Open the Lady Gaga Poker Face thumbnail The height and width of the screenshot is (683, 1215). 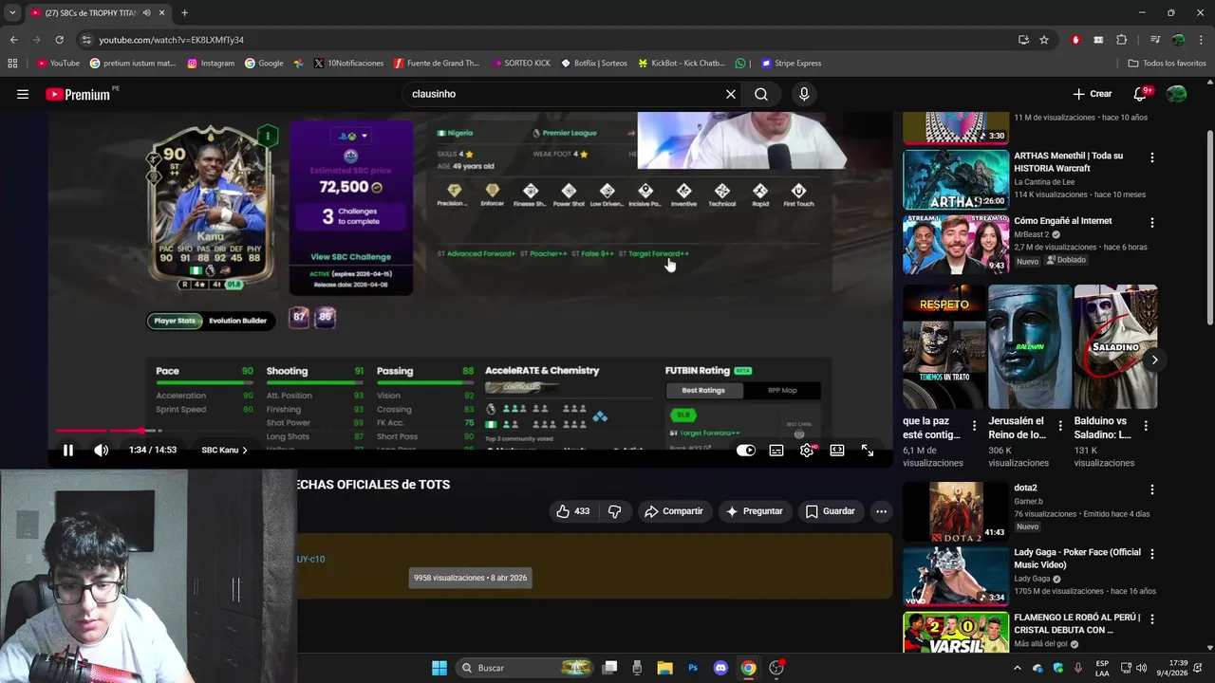coord(955,576)
